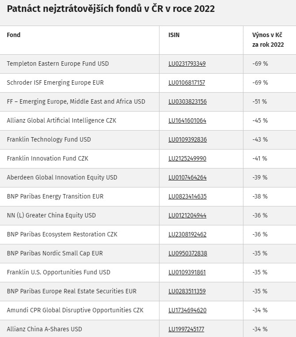Click the LU0950372838 ISIN link
This screenshot has width=296, height=337.
tap(187, 253)
